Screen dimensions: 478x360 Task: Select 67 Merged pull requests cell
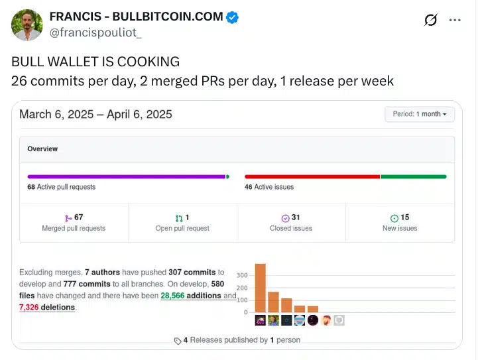pos(74,223)
